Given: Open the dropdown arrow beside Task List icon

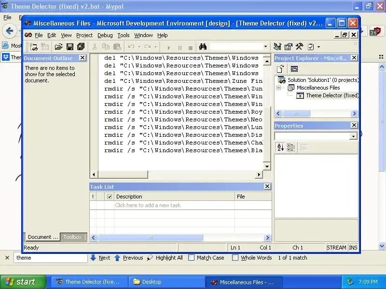Looking at the screenshot, I should 318,47.
